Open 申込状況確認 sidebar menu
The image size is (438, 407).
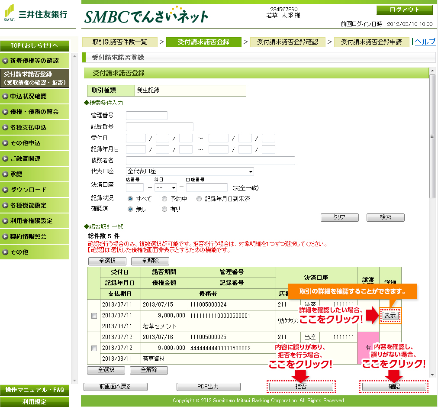(35, 96)
